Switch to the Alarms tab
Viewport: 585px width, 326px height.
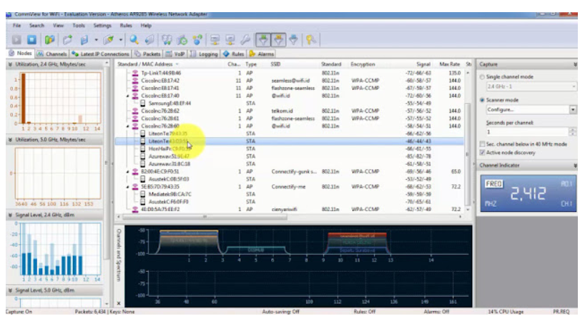coord(262,54)
